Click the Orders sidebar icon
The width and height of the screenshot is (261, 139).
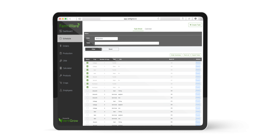coord(61,46)
